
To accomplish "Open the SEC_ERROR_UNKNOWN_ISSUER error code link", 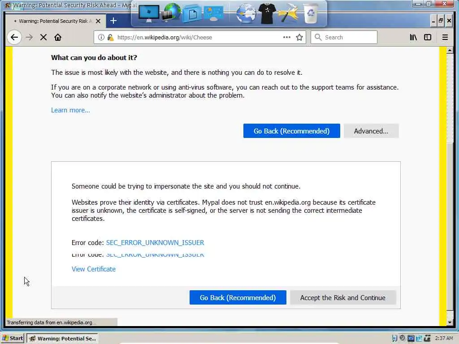I will pos(155,242).
